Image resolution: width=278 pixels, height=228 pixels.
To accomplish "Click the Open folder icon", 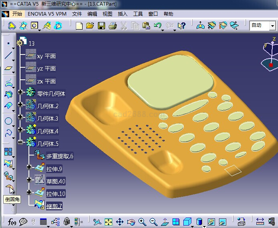I will [x=90, y=26].
